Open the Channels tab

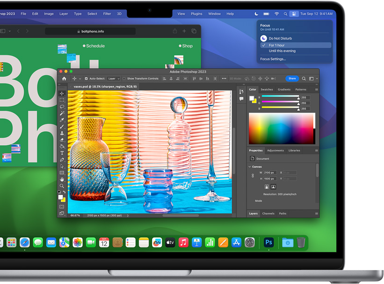pos(268,213)
